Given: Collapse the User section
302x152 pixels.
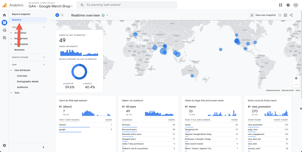Looking at the screenshot, I should (x=44, y=65).
